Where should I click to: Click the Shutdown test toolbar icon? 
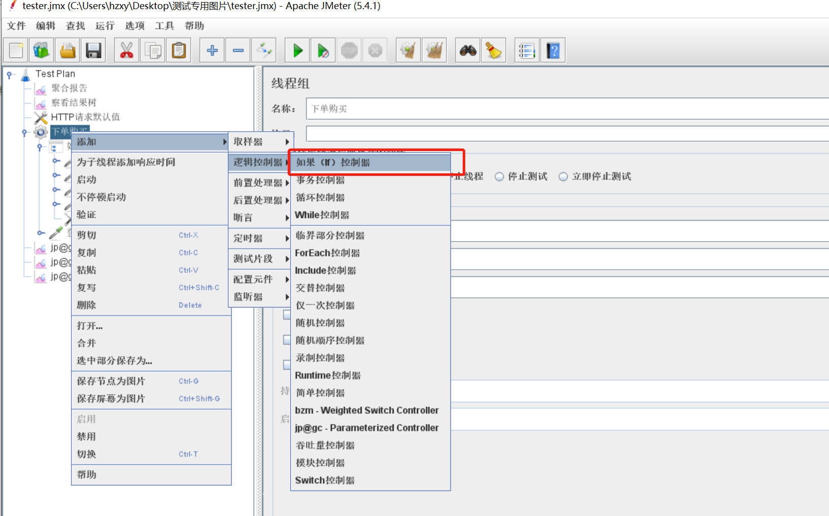pyautogui.click(x=375, y=50)
